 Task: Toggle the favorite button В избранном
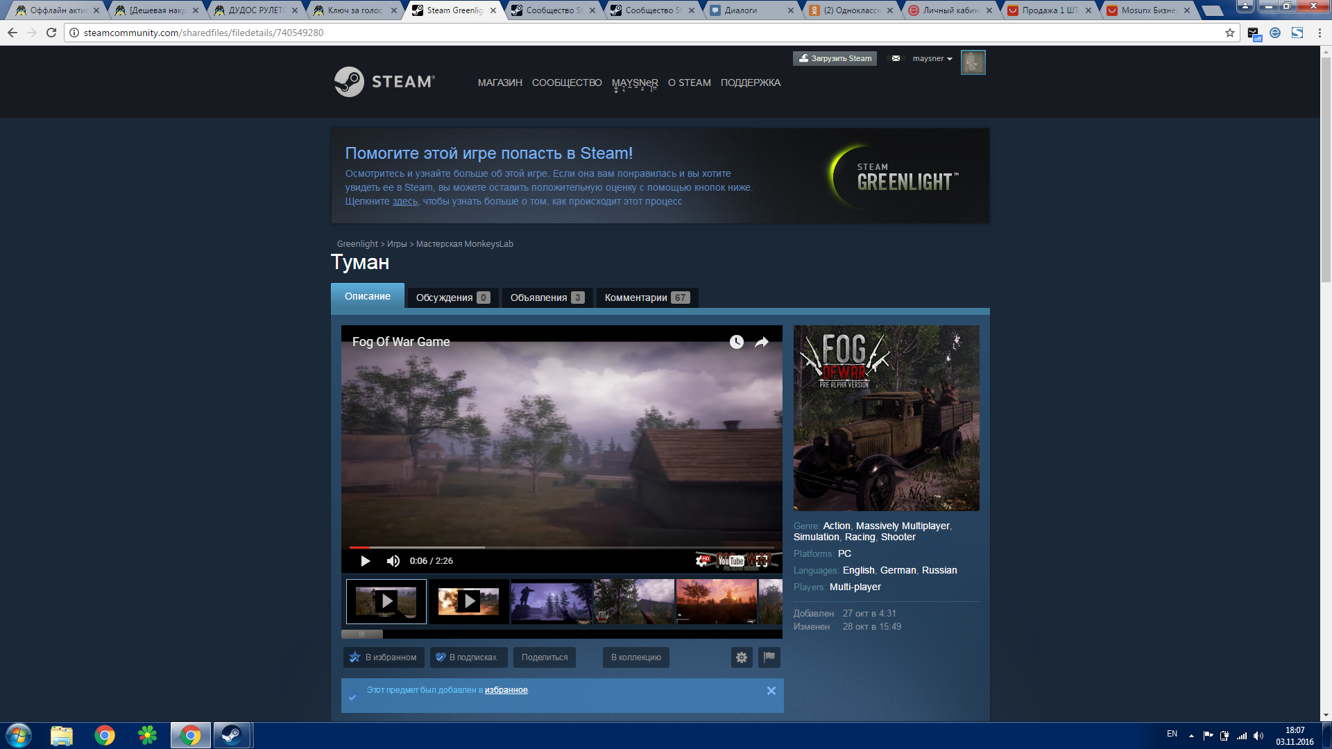click(x=384, y=657)
